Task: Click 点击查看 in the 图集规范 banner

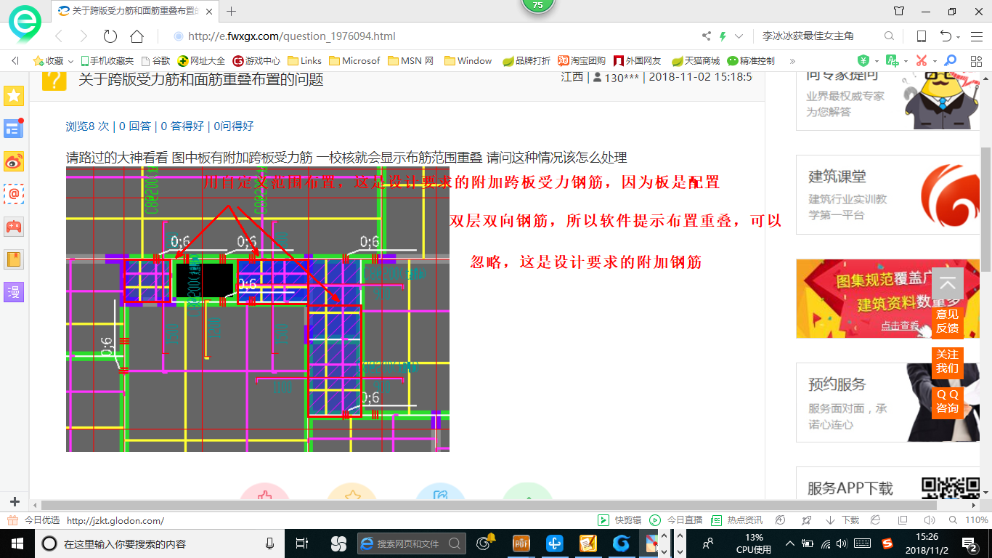Action: tap(899, 326)
